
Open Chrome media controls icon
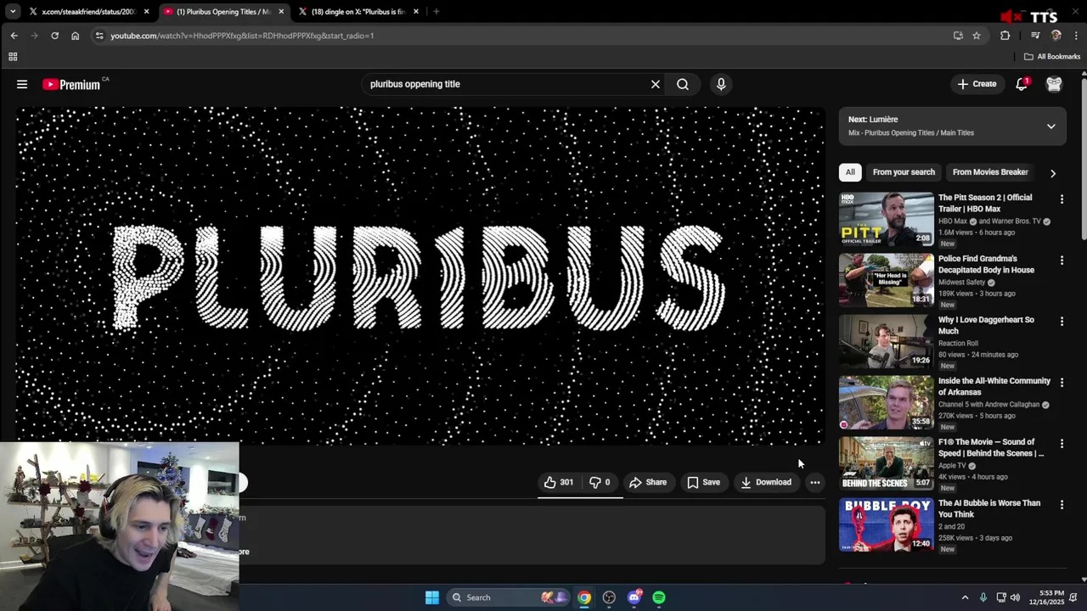point(1035,36)
